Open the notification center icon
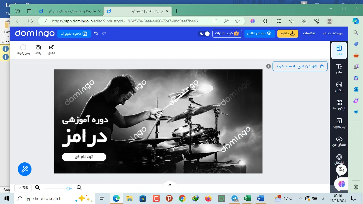363x204 pixels. (x=353, y=198)
